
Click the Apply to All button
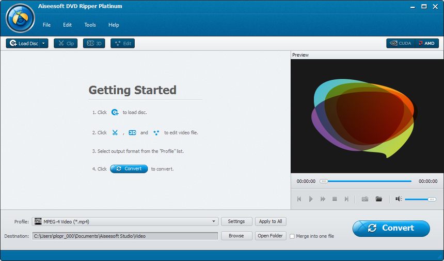(x=271, y=221)
